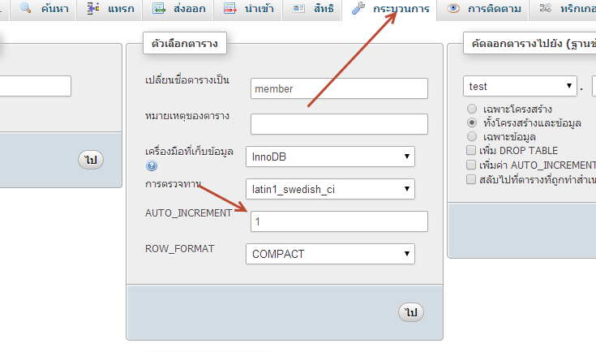Click the หมายเหตุของตาราง label
Image resolution: width=596 pixels, height=352 pixels.
coord(187,116)
